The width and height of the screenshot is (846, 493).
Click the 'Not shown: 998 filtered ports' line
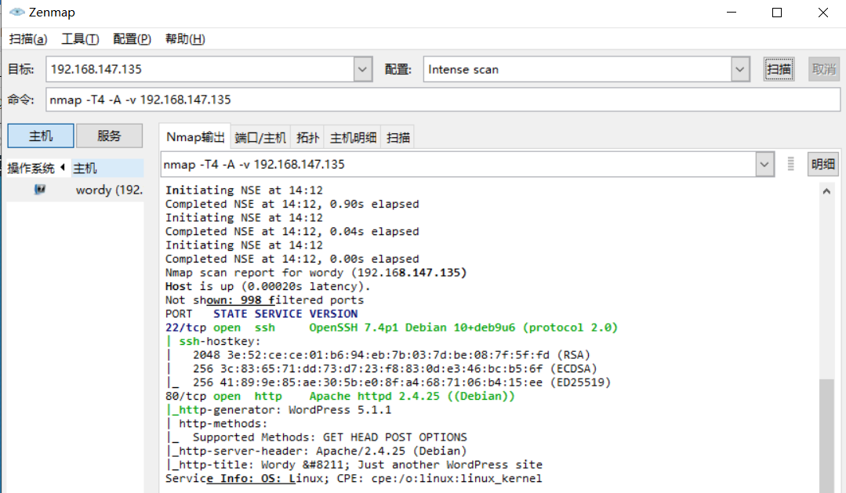(264, 300)
